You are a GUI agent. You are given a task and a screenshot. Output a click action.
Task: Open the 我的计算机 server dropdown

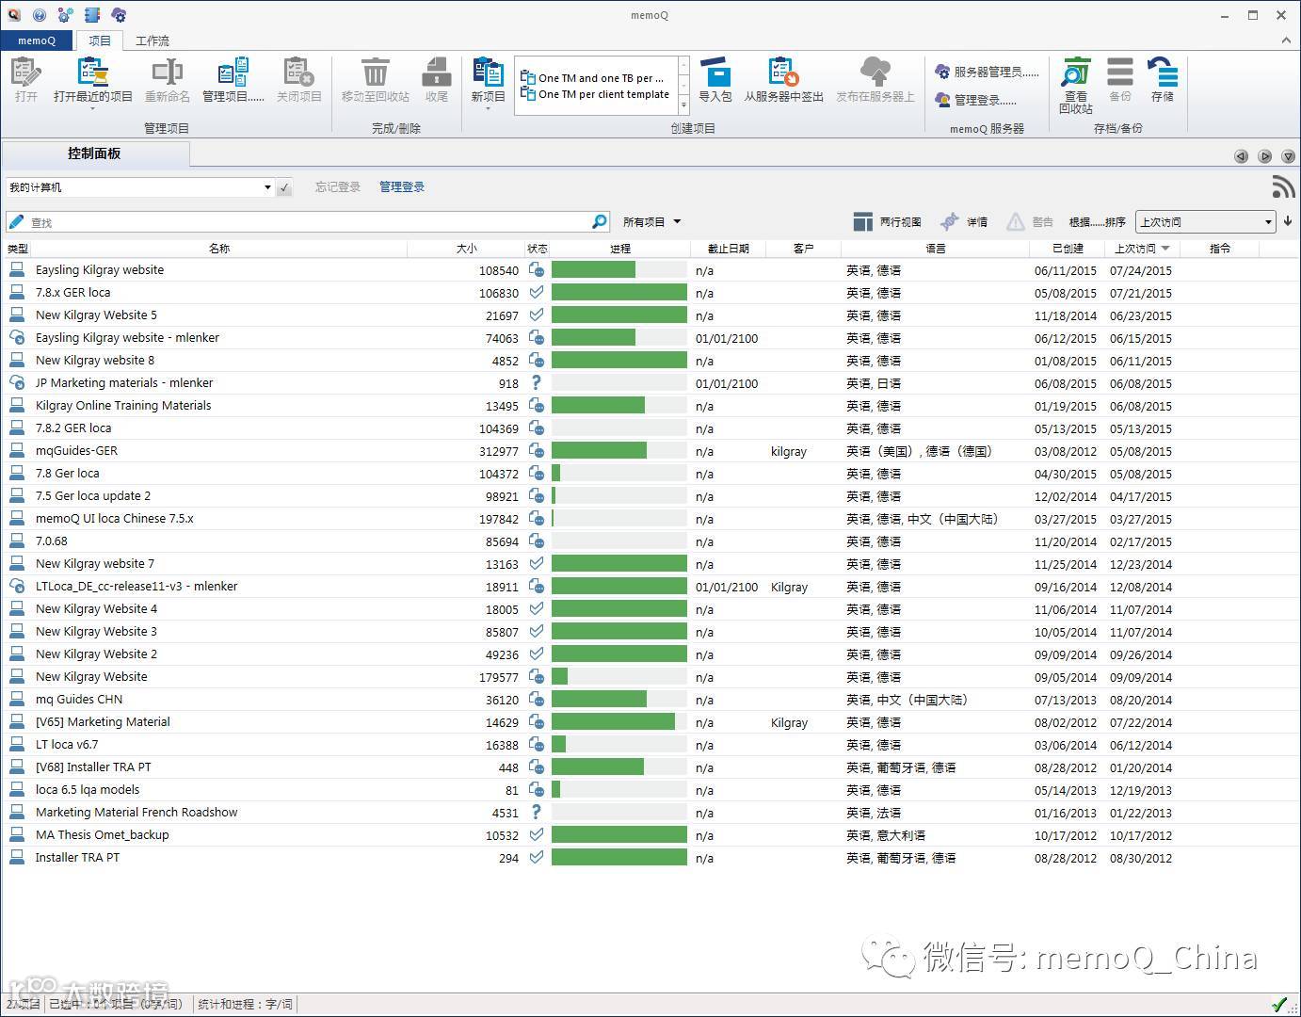267,187
